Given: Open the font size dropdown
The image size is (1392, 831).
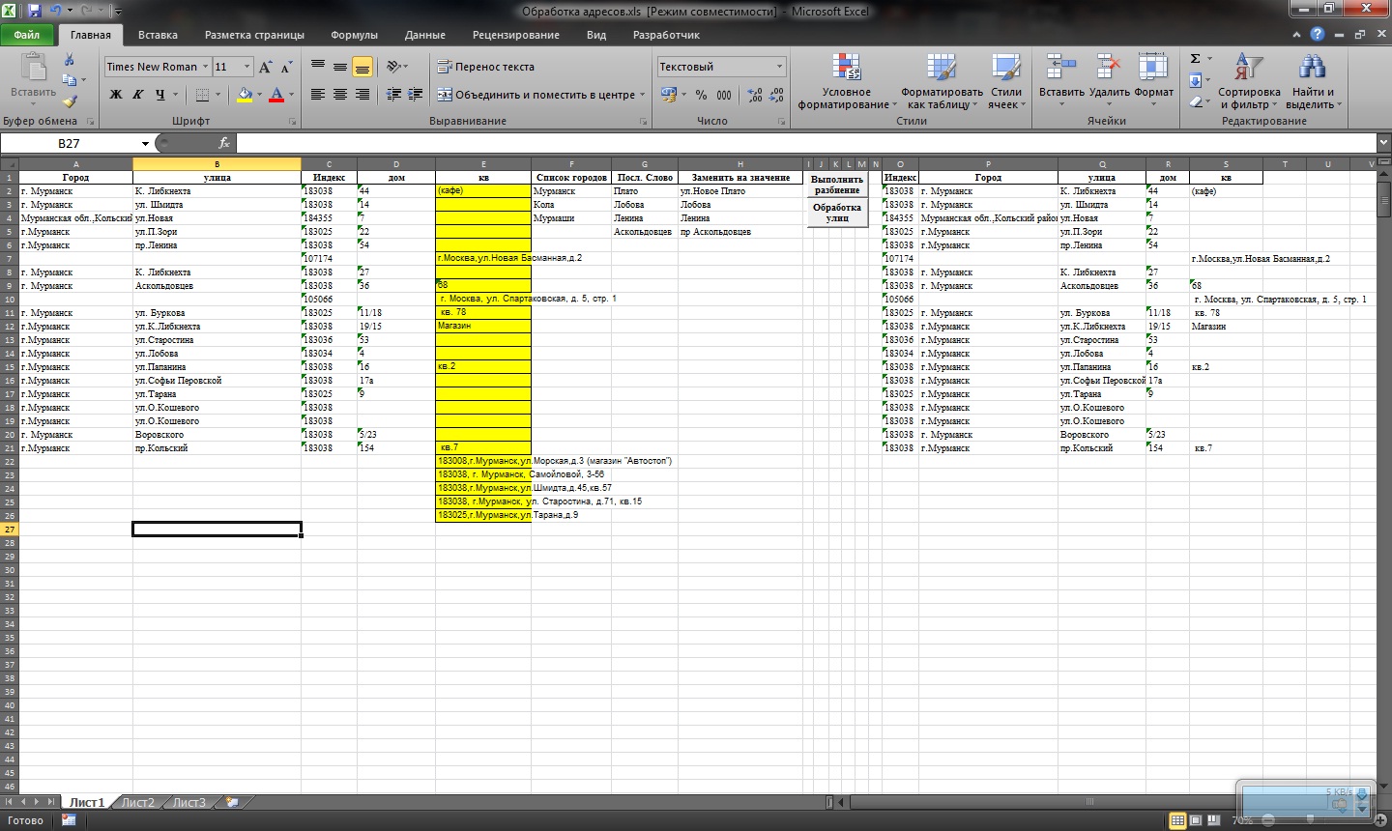Looking at the screenshot, I should point(247,67).
